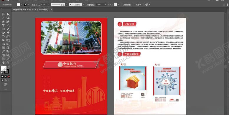Select the Pen tool
Image resolution: width=229 pixels, height=115 pixels.
[3, 22]
